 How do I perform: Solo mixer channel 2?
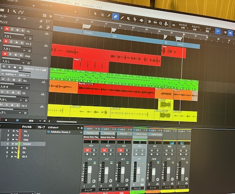coord(111,150)
